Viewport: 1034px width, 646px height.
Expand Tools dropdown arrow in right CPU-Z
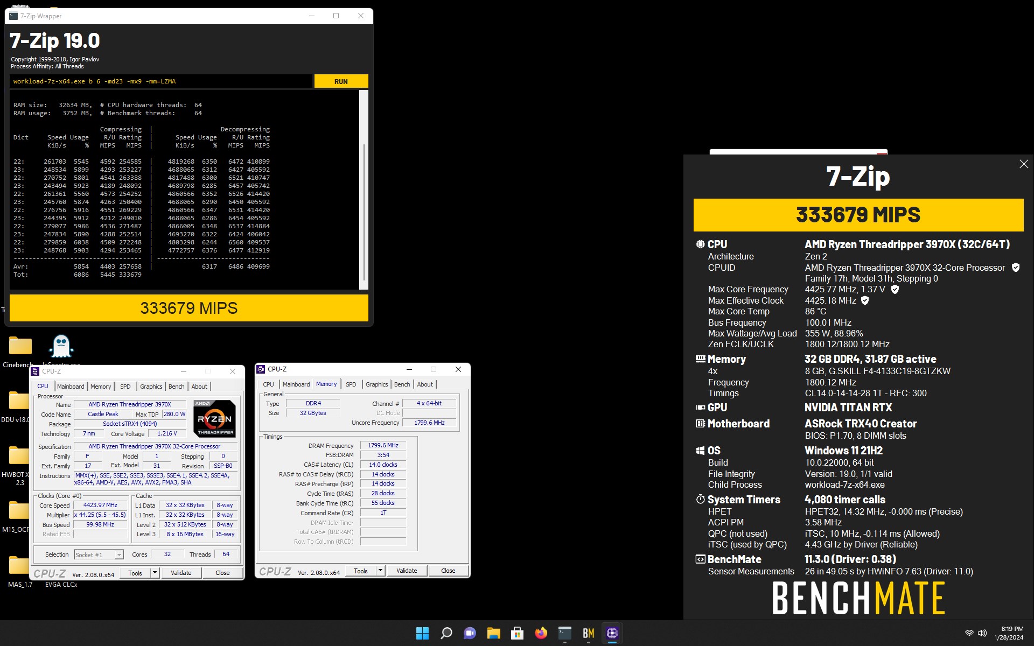380,571
